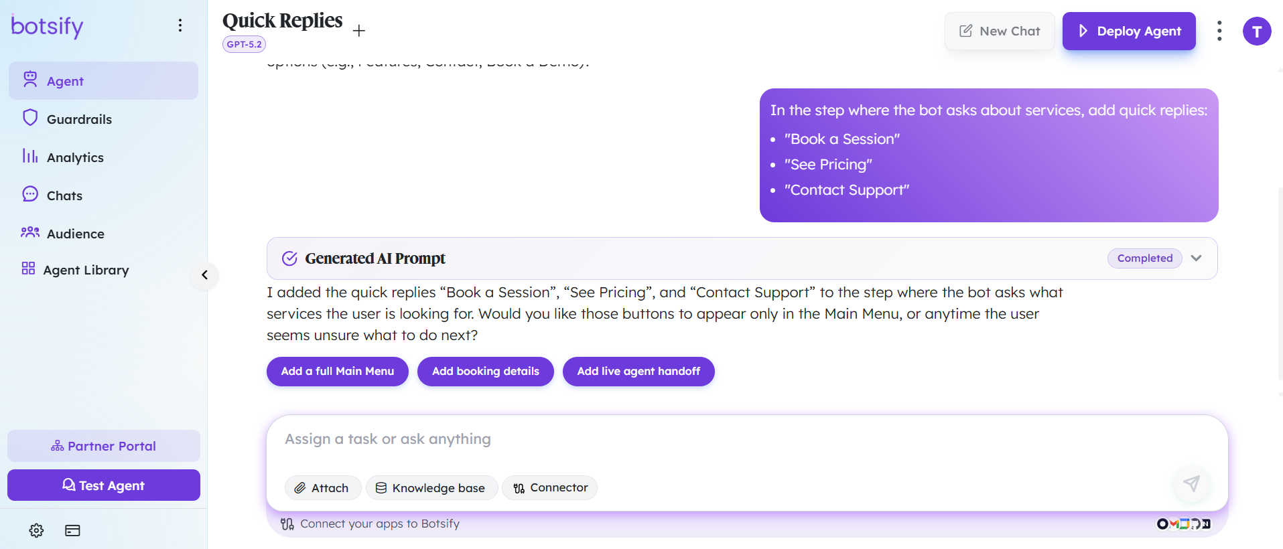This screenshot has height=549, width=1283.
Task: Click the Attach file button
Action: coord(323,488)
